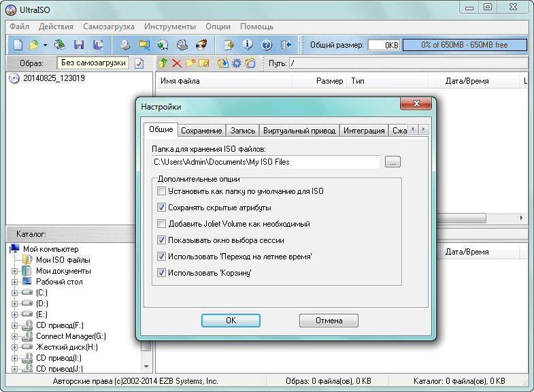Disable 'Использовать Корзину' checkbox
Viewport: 534px width, 392px height.
coord(161,273)
